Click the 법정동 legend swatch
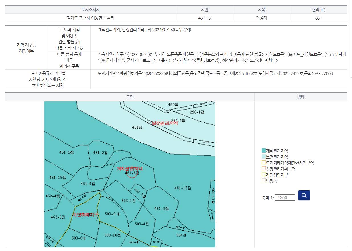This screenshot has height=251, width=352. [x=264, y=180]
